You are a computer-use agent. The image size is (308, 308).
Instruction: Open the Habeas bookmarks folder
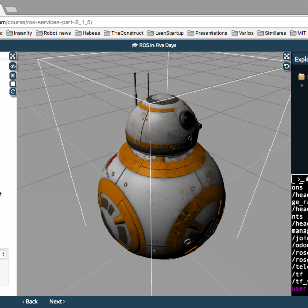tap(88, 33)
